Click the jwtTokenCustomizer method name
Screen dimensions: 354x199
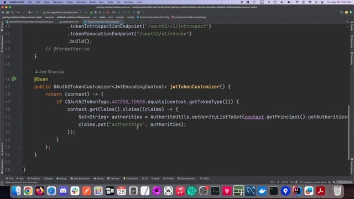pos(194,87)
